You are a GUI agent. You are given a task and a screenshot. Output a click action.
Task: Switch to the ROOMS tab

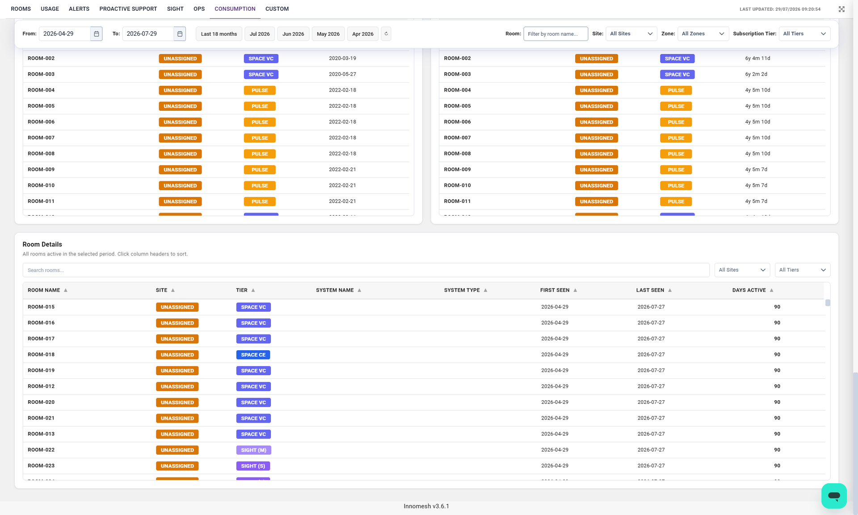(21, 9)
